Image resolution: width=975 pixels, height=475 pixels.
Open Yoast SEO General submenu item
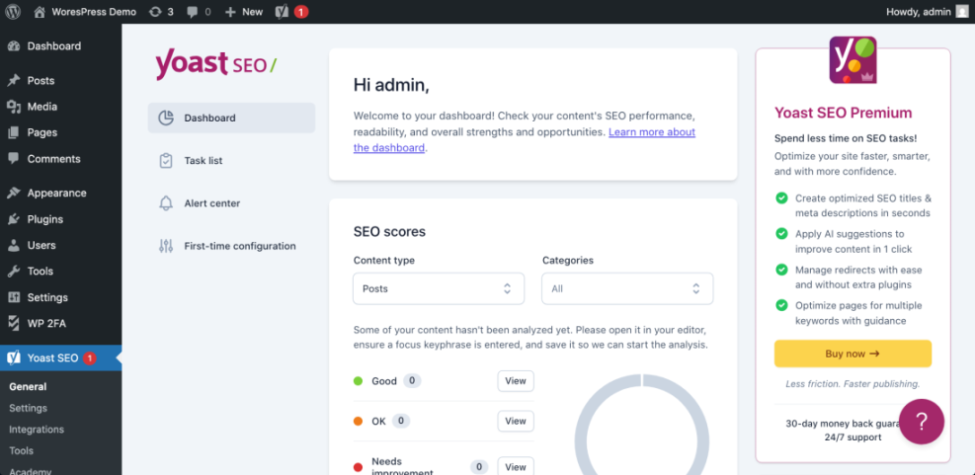[28, 387]
